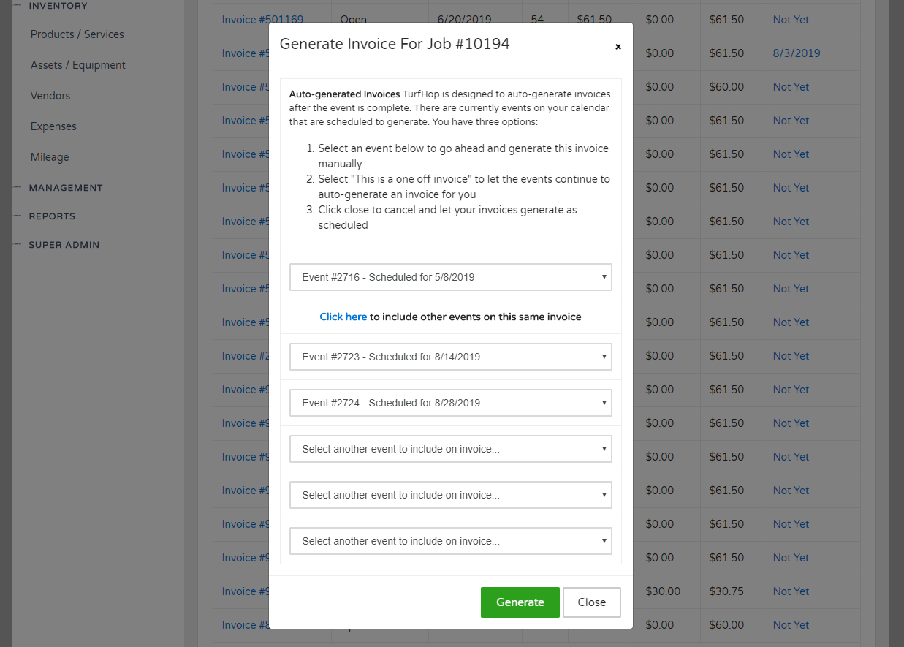Viewport: 904px width, 647px height.
Task: Open the Event #2724 dropdown
Action: 450,402
